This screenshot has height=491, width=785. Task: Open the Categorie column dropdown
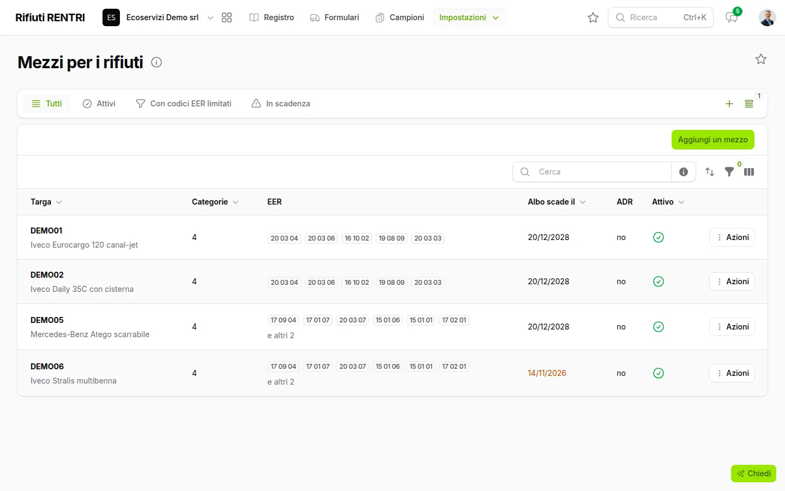coord(215,202)
